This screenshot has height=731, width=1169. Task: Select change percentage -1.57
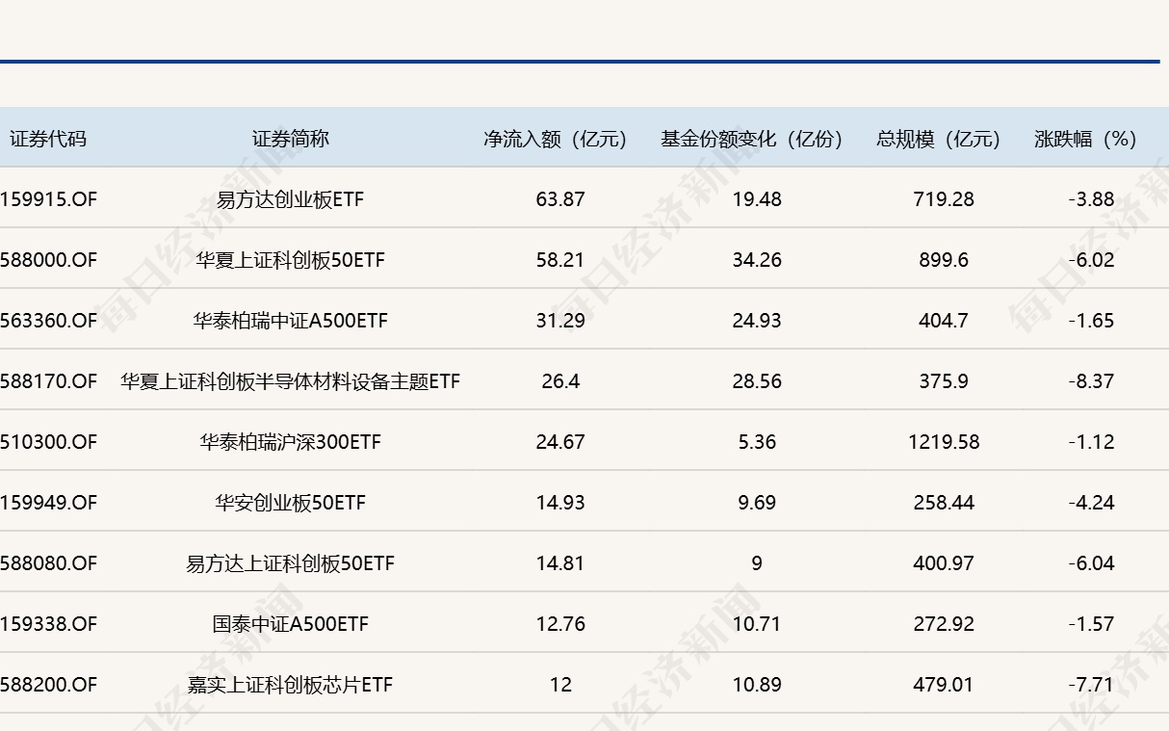(1091, 624)
